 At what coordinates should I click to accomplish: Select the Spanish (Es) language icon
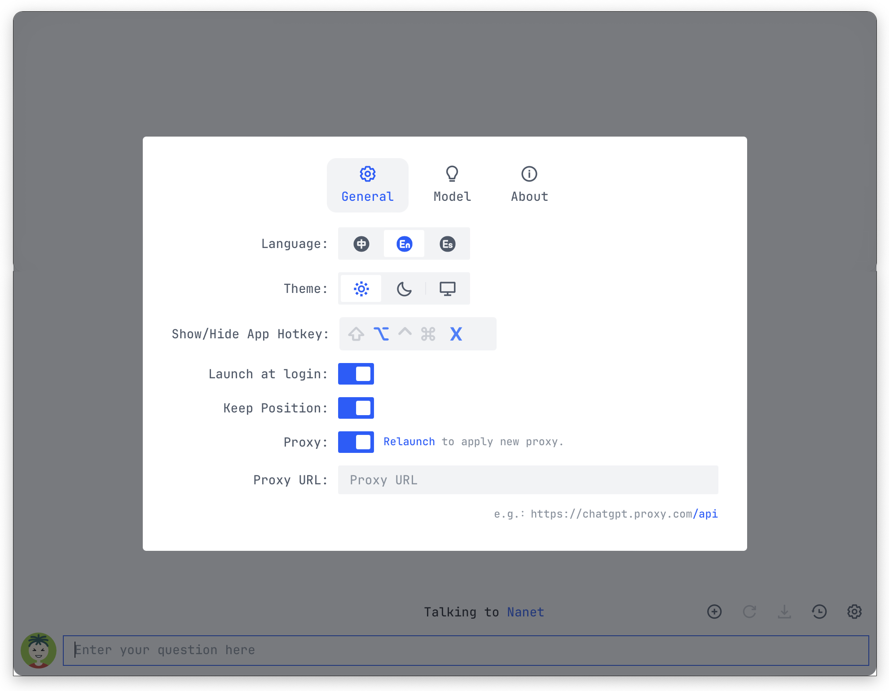(447, 244)
